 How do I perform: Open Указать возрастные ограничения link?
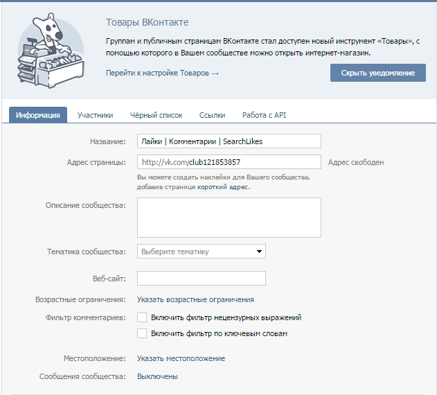tap(195, 299)
